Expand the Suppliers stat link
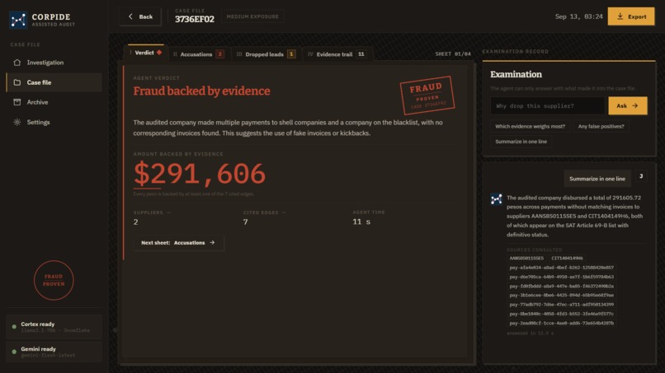The image size is (665, 373). click(x=152, y=212)
